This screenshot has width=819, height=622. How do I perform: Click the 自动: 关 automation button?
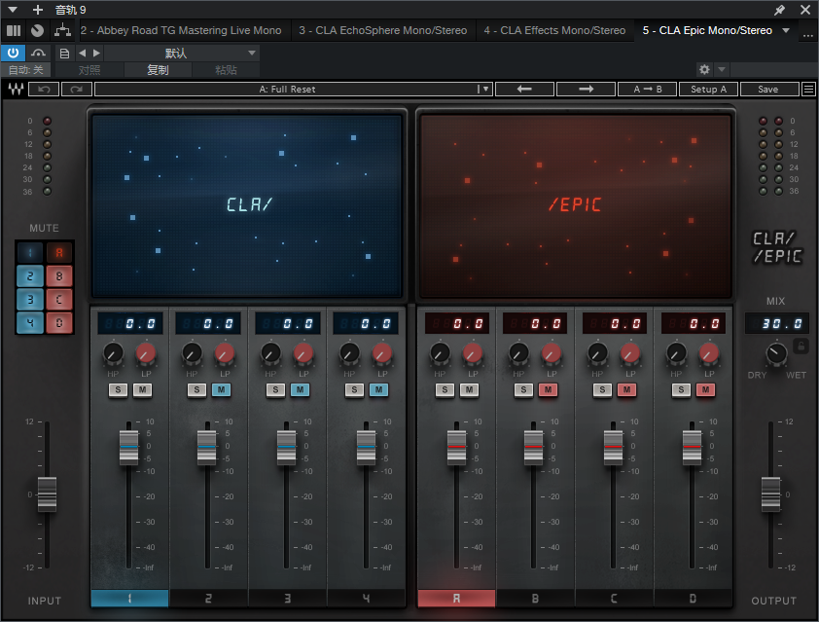click(25, 69)
